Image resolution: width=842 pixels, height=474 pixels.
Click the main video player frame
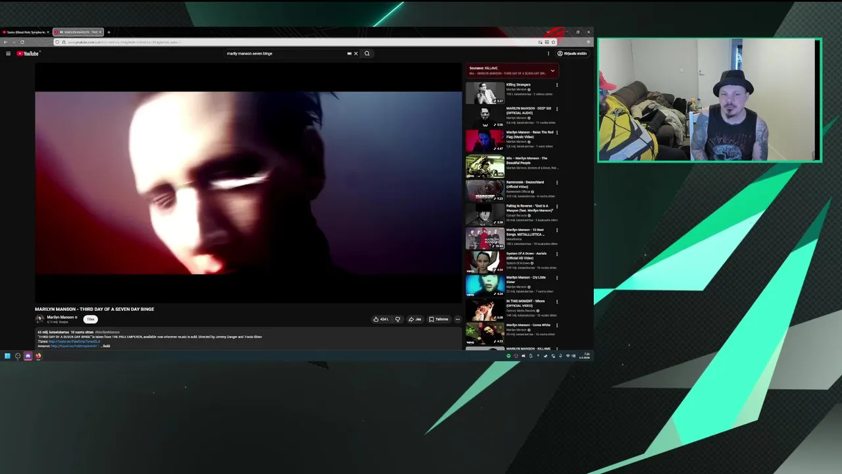point(248,183)
